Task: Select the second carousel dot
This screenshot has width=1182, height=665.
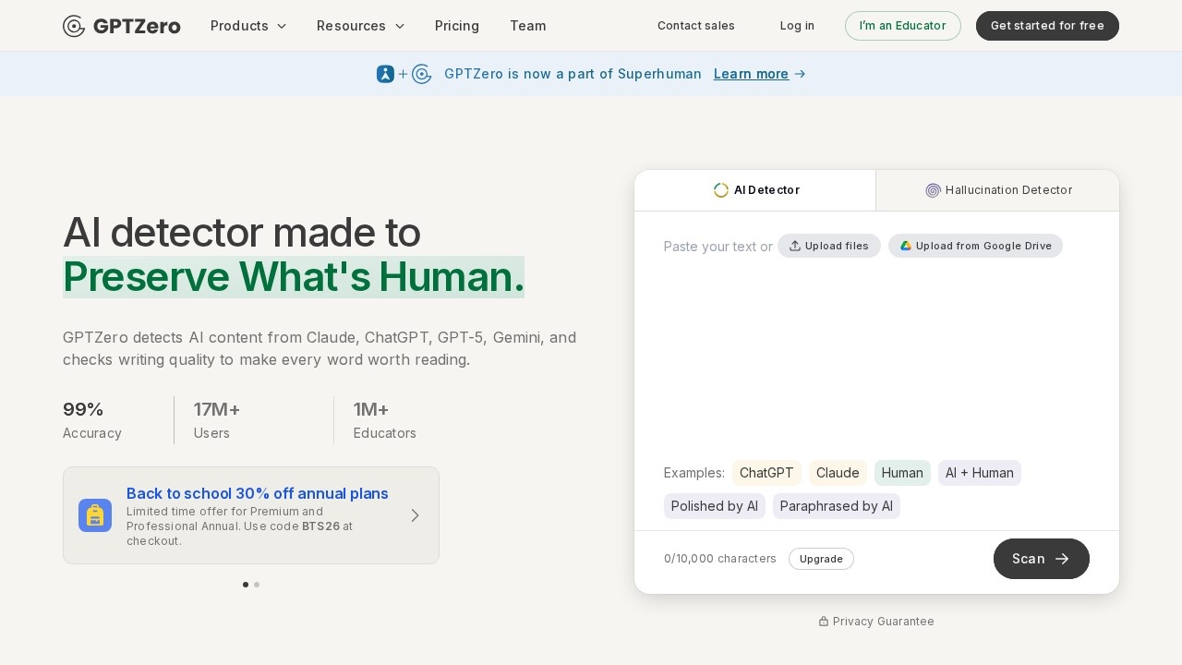Action: click(257, 585)
